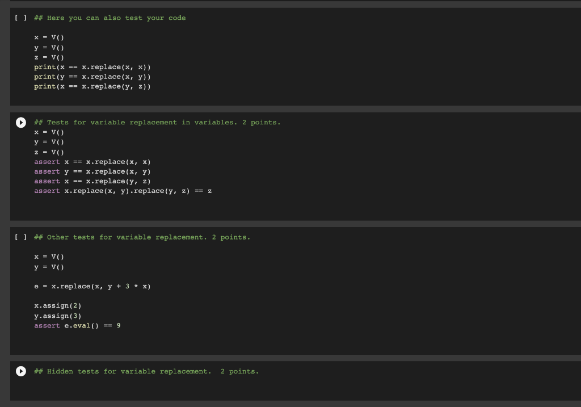Click the 'assert y == x.replace(x, y)' line

click(x=91, y=171)
